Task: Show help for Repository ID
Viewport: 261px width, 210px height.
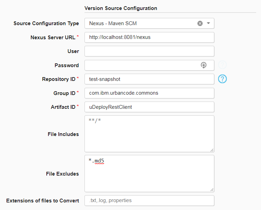Action: pos(223,79)
